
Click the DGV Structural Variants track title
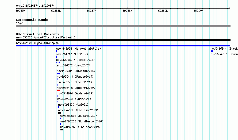37,34
